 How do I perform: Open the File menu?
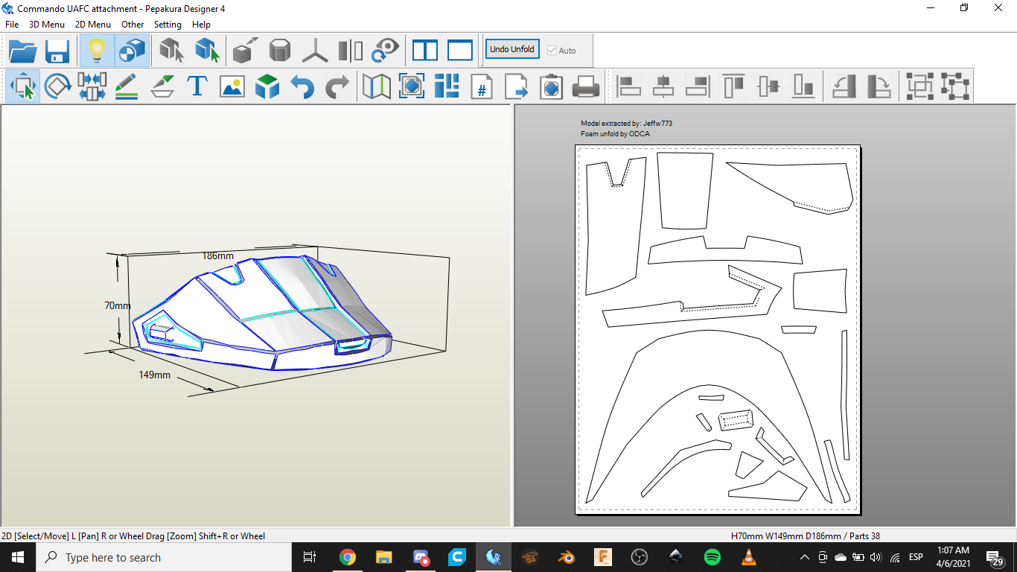click(x=12, y=25)
